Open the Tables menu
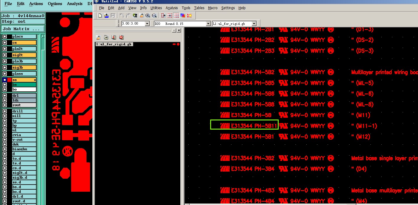This screenshot has width=418, height=205. 199,8
